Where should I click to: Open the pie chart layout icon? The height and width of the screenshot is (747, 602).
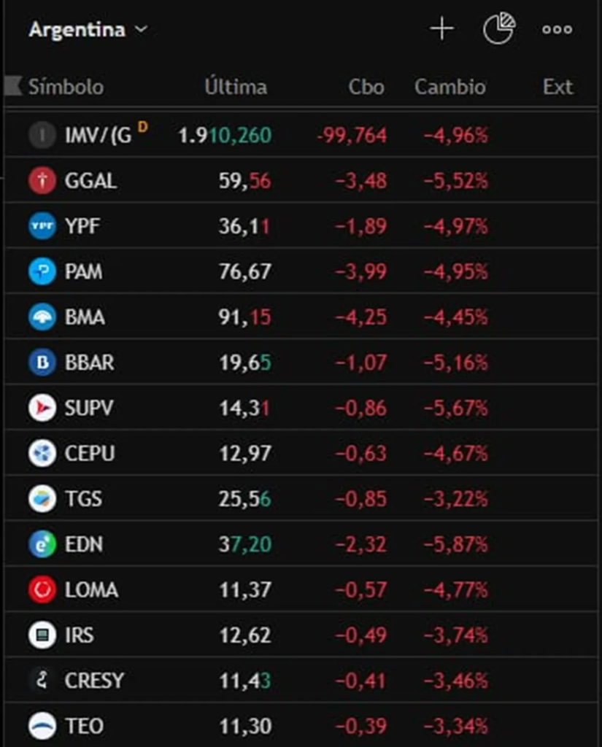point(499,29)
